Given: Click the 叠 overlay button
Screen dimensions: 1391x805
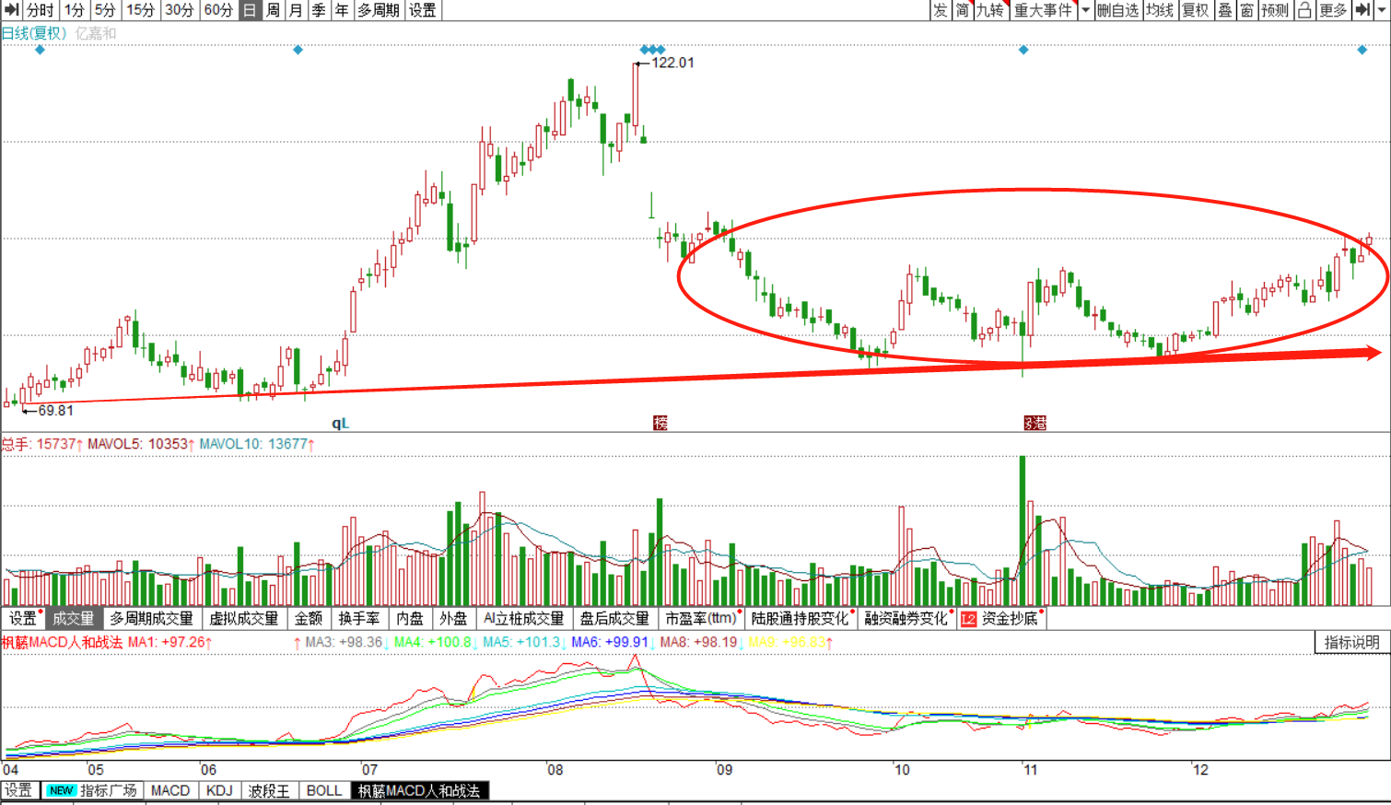Looking at the screenshot, I should tap(1225, 10).
